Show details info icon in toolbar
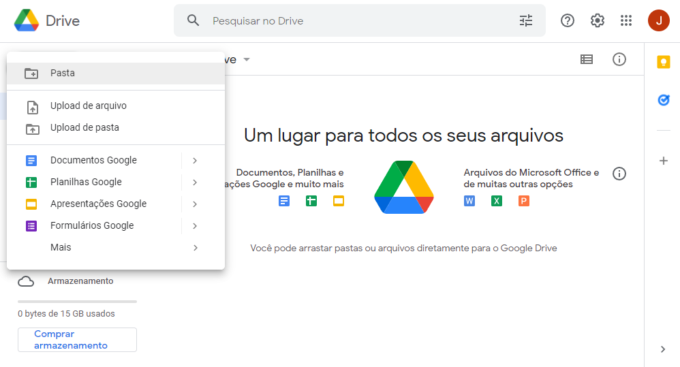 [x=619, y=59]
